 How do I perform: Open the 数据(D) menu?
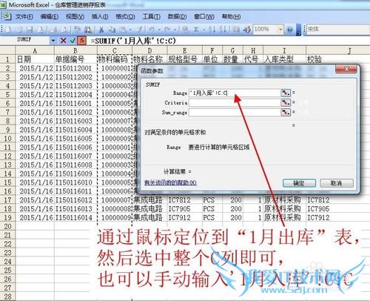[177, 16]
